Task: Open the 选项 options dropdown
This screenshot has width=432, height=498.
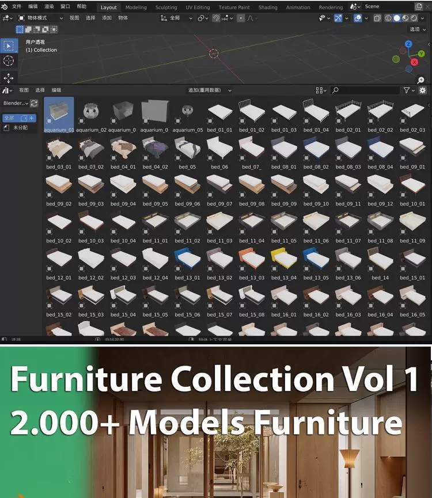Action: (418, 29)
